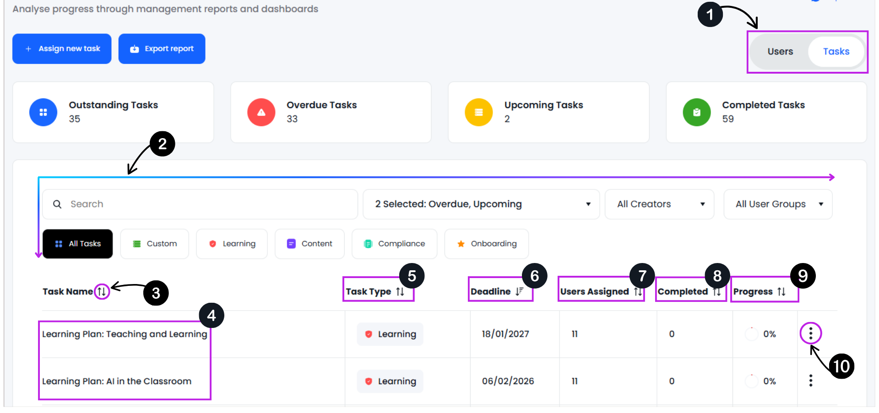Open the All User Groups dropdown
Image resolution: width=879 pixels, height=413 pixels.
pyautogui.click(x=778, y=204)
